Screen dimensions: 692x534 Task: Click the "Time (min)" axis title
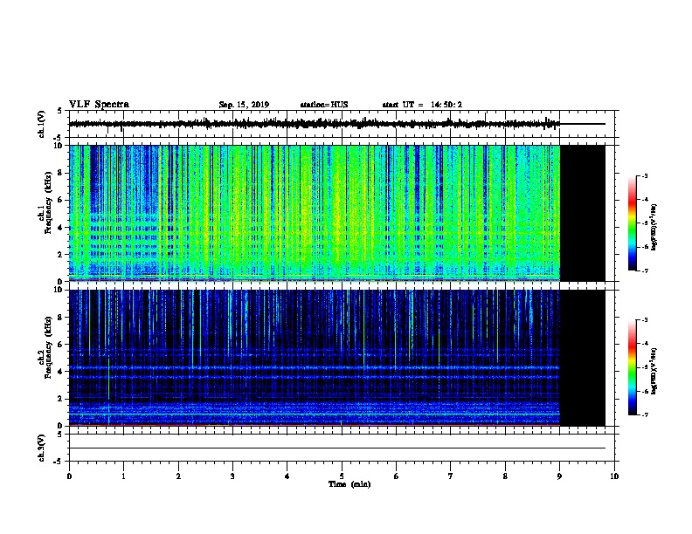[x=349, y=484]
